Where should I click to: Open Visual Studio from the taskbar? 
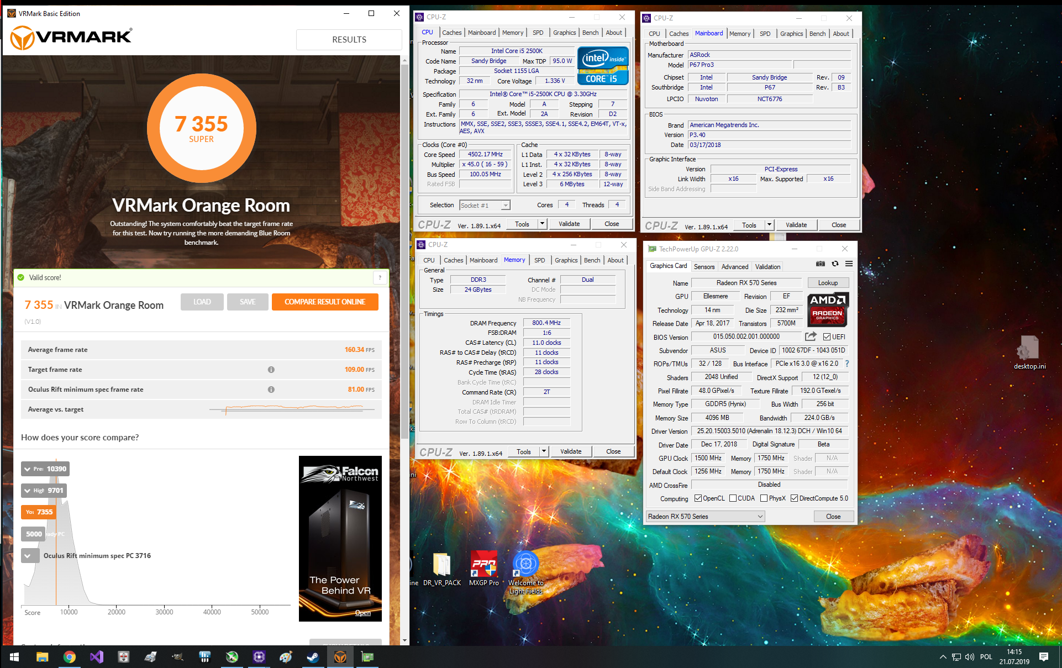[x=97, y=657]
